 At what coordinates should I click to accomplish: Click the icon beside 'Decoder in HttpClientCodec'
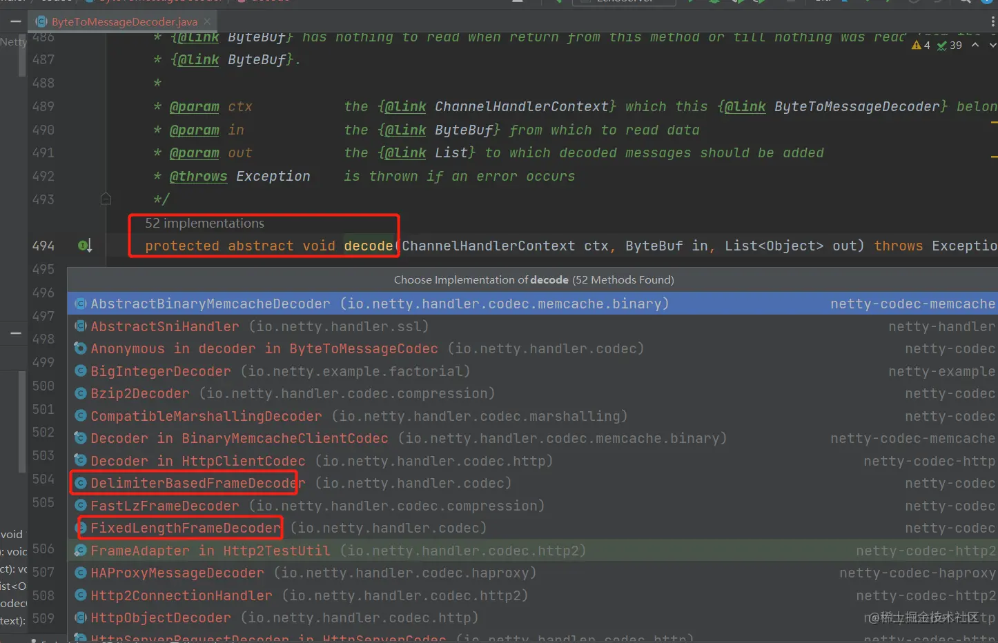click(x=81, y=461)
